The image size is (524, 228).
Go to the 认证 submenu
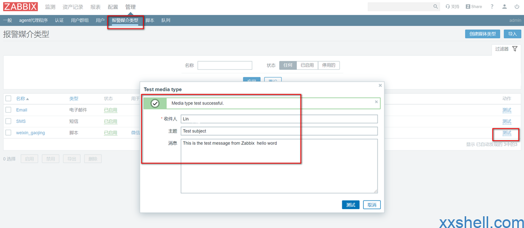[59, 20]
